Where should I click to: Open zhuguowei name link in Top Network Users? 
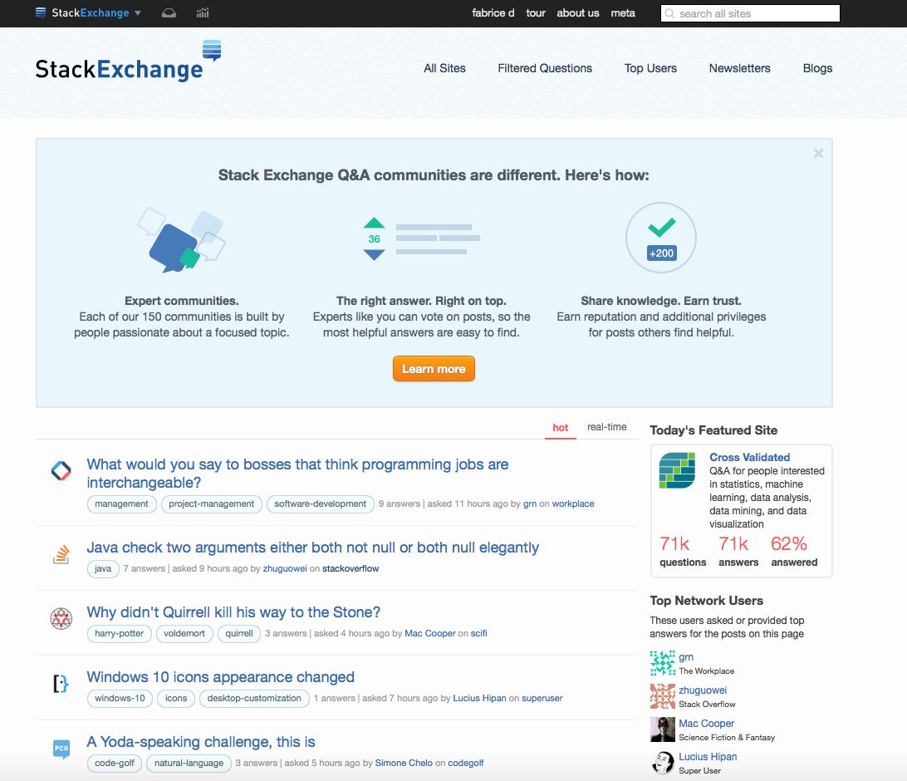coord(703,690)
